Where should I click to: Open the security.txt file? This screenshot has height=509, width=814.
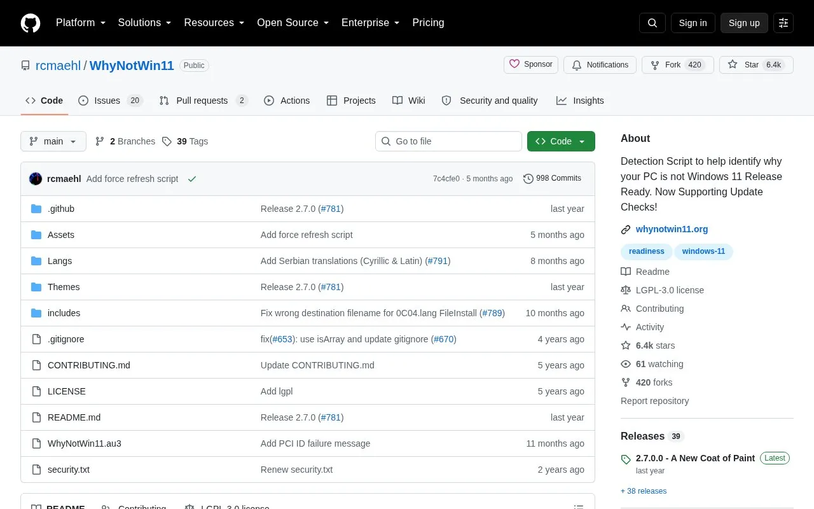tap(69, 470)
